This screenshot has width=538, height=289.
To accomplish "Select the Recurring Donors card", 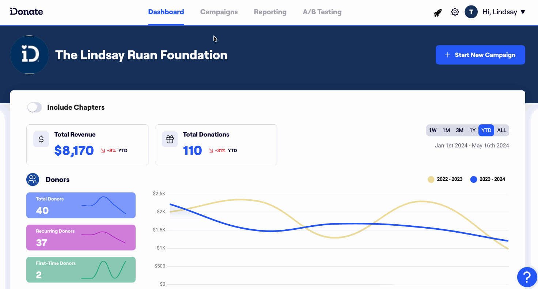I will 81,237.
